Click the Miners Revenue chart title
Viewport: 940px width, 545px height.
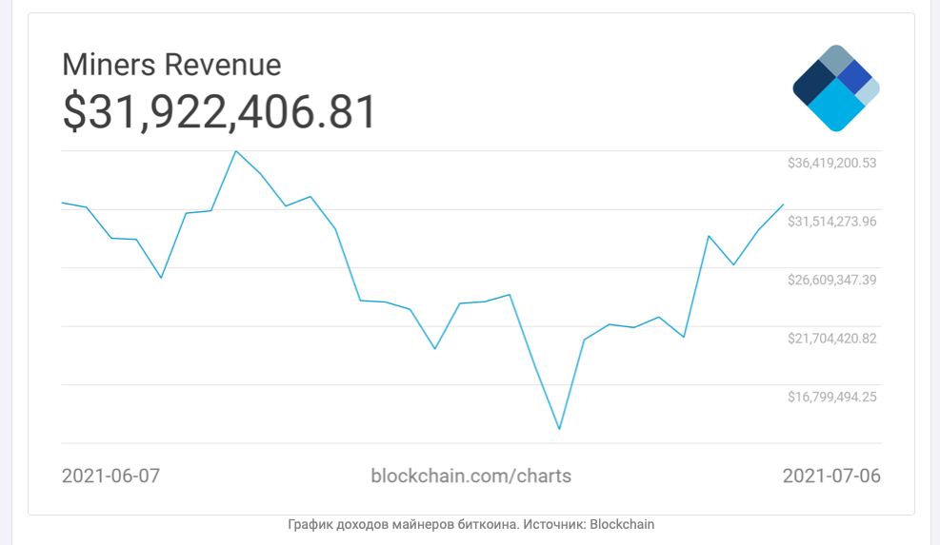171,65
